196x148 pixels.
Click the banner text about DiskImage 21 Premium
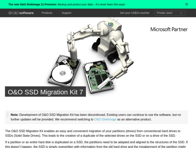click(67, 4)
